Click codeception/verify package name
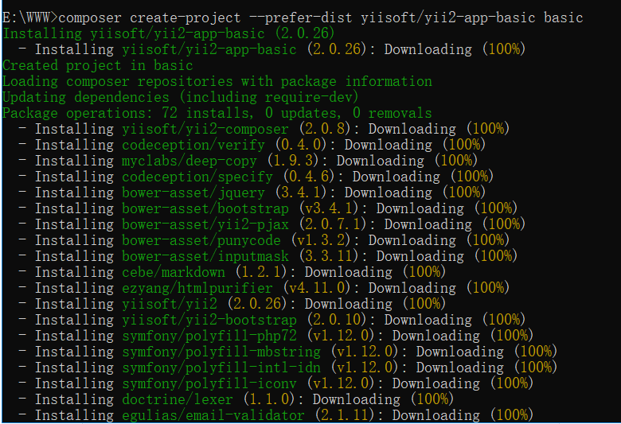 click(x=193, y=145)
